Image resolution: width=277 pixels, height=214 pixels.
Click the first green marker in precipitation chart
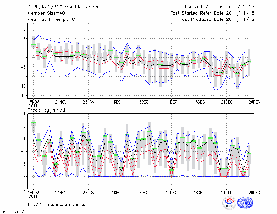33,122
